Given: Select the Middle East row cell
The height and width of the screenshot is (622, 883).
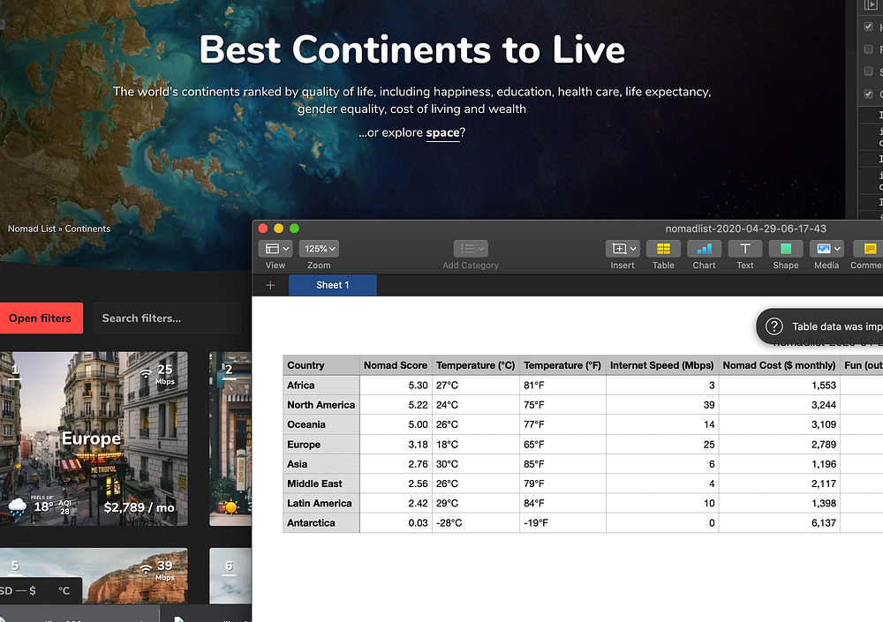Looking at the screenshot, I should coord(321,483).
